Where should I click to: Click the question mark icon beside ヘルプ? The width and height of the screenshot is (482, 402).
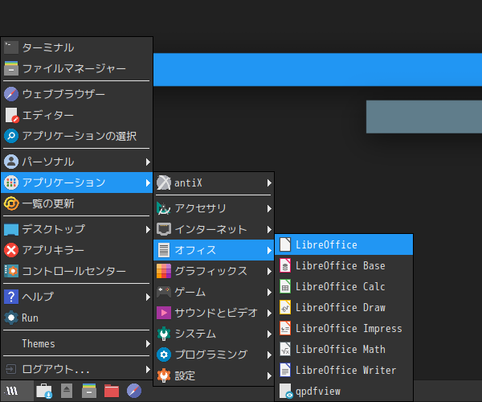[11, 297]
